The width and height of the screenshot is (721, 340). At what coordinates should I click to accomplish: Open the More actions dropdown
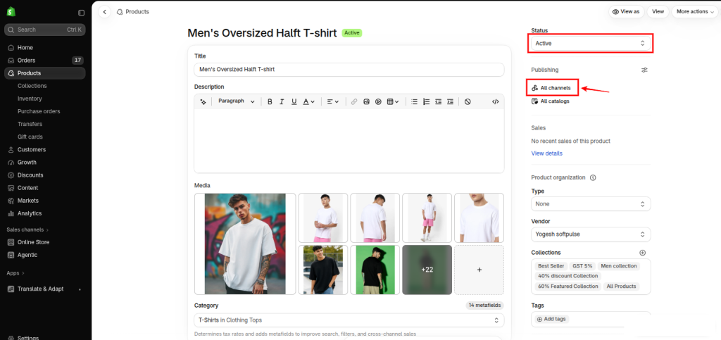pos(695,11)
